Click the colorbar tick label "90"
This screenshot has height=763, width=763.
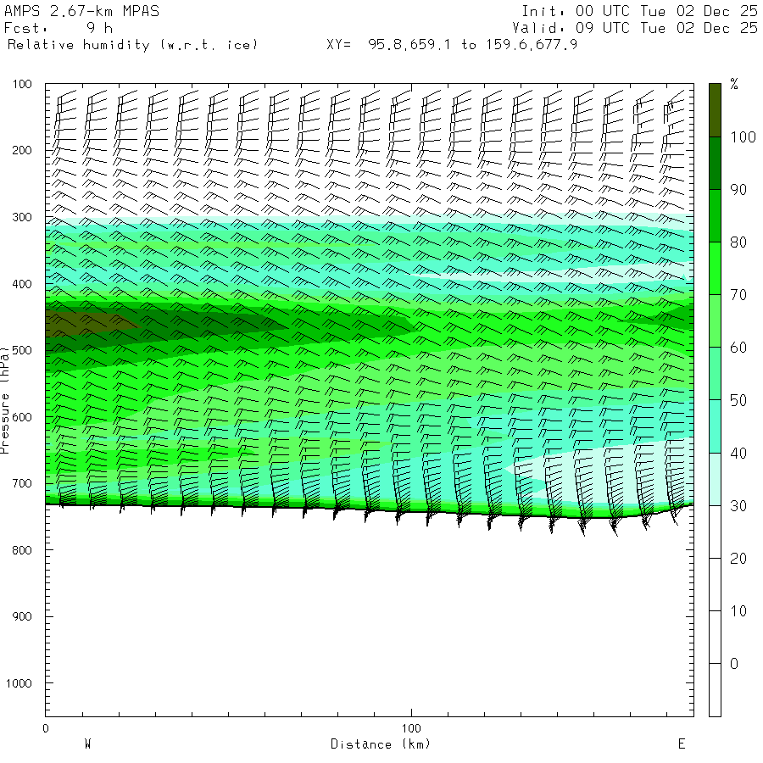[x=738, y=190]
